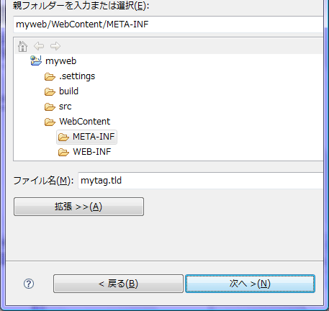Expand advanced options with 拡張 button
Viewport: 329px width, 311px height.
[x=78, y=207]
